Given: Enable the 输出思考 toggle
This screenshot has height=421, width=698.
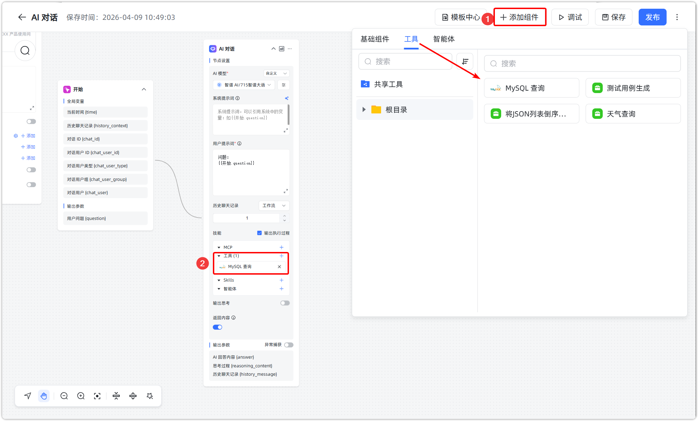Looking at the screenshot, I should pos(285,303).
